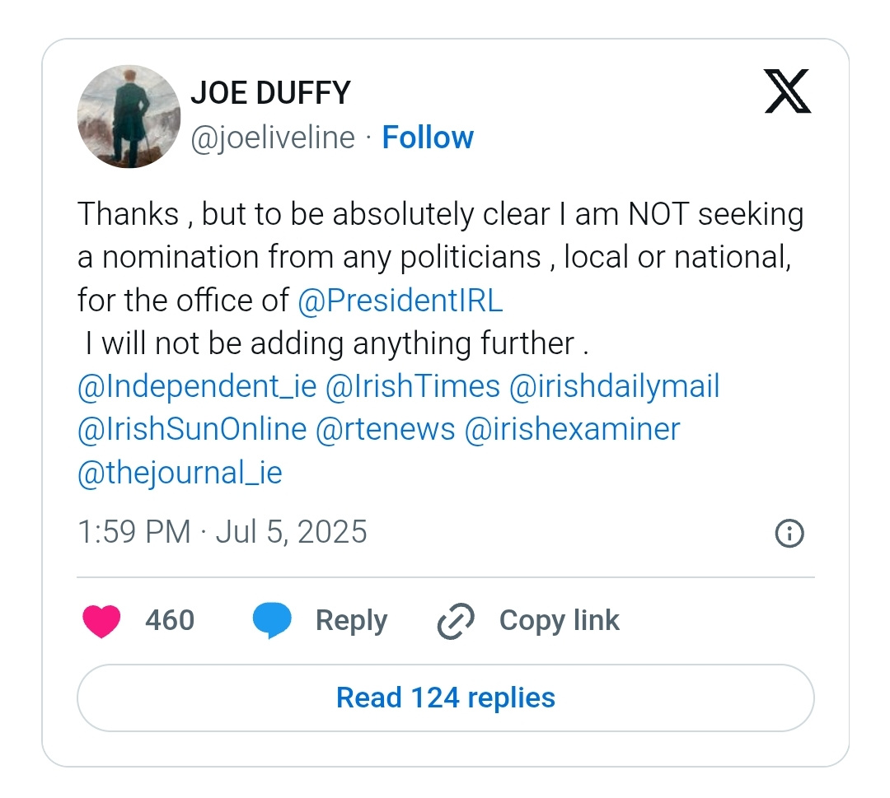Image resolution: width=890 pixels, height=798 pixels.
Task: Open the @irishdailymail mention
Action: point(614,387)
